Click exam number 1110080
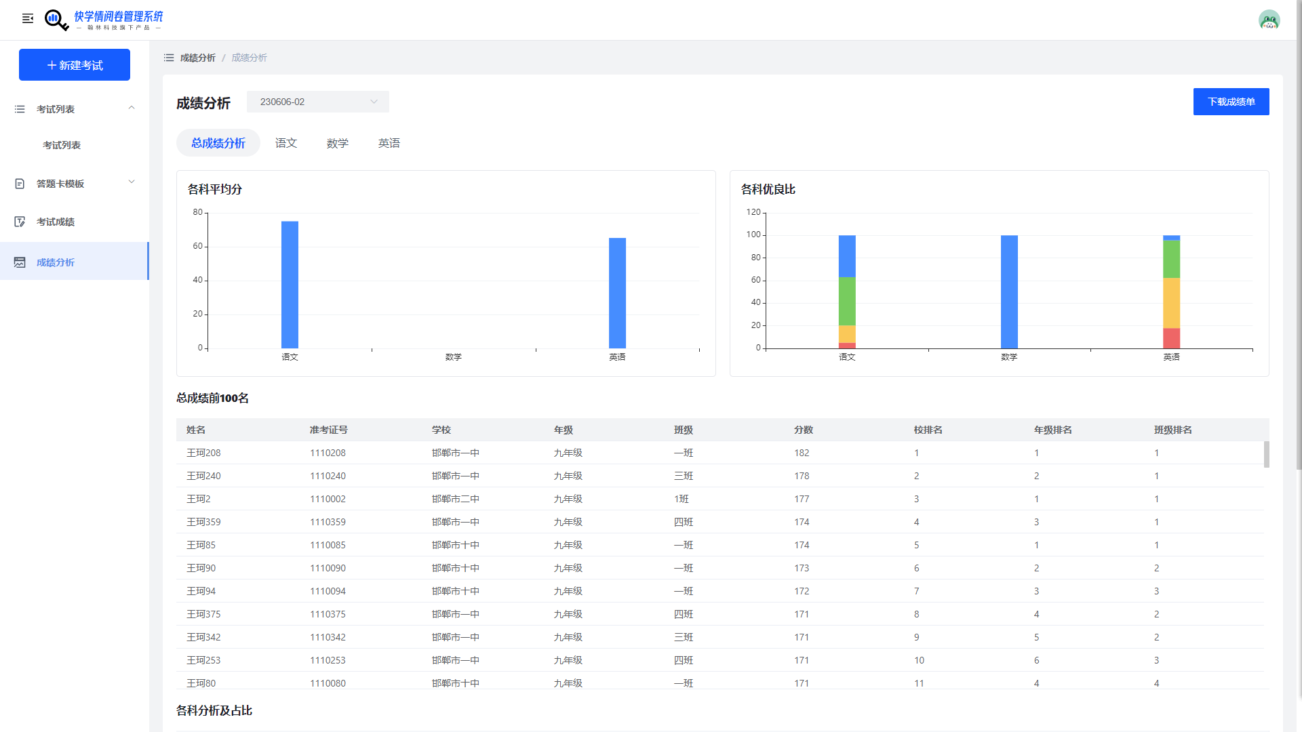The height and width of the screenshot is (732, 1302). (x=328, y=683)
